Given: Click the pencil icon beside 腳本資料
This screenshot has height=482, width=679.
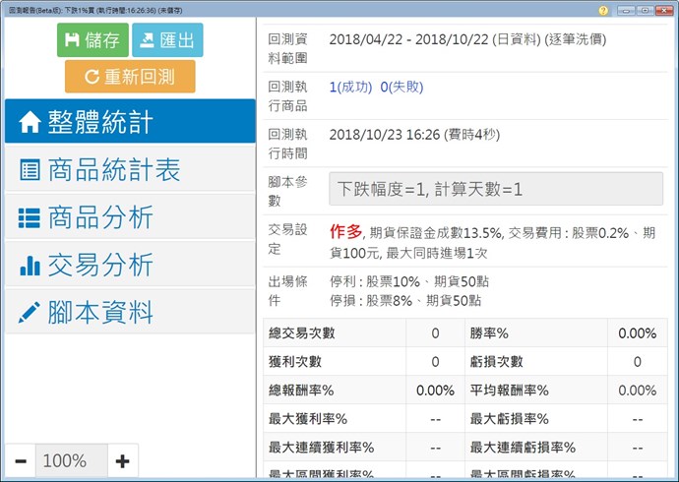Looking at the screenshot, I should tap(31, 313).
